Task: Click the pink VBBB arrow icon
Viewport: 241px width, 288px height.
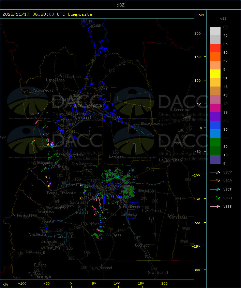Action: [x=215, y=207]
